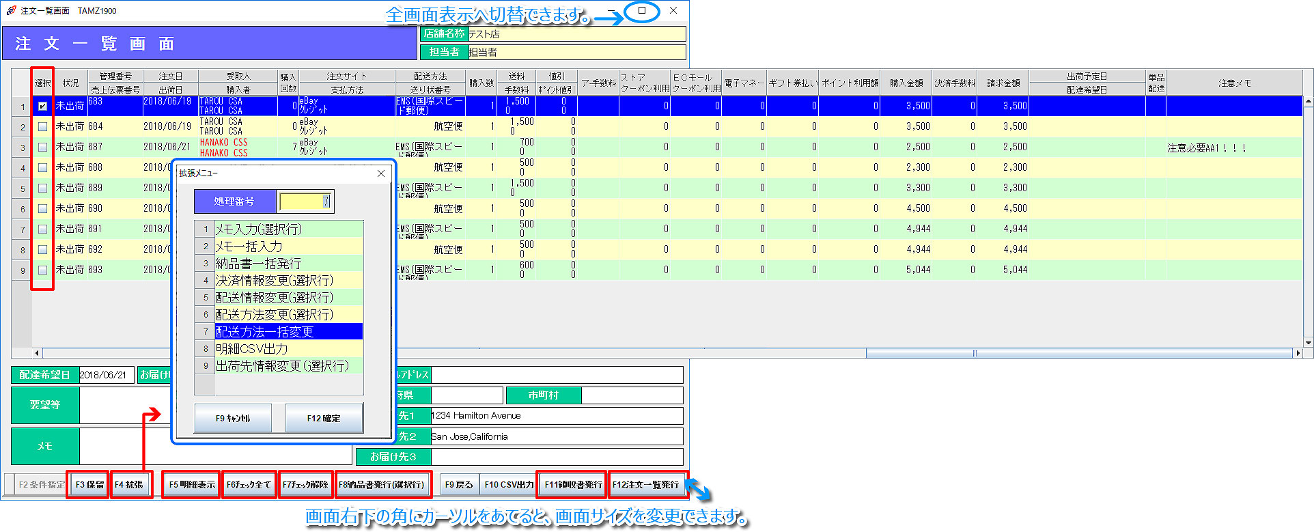Click the F10 CSV出力 button

[x=509, y=485]
